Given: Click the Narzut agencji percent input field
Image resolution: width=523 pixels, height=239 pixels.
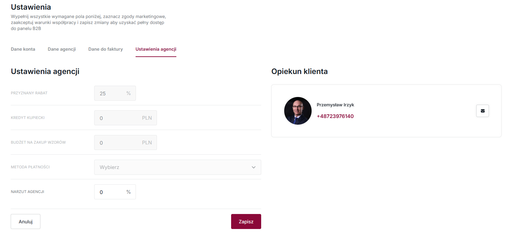Looking at the screenshot, I should 110,192.
